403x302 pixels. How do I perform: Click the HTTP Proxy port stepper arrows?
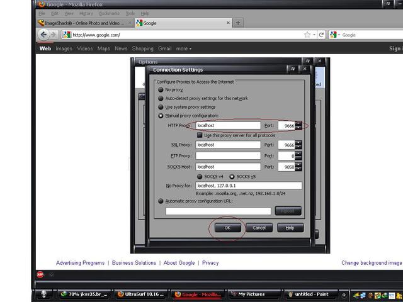click(298, 126)
